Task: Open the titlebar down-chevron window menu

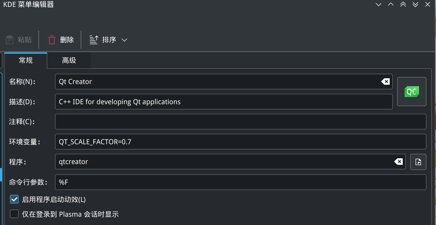Action: coord(379,5)
